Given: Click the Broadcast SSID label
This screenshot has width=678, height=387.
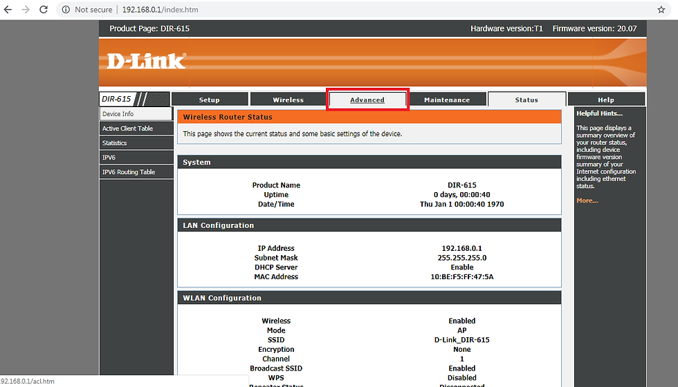Looking at the screenshot, I should [x=276, y=368].
